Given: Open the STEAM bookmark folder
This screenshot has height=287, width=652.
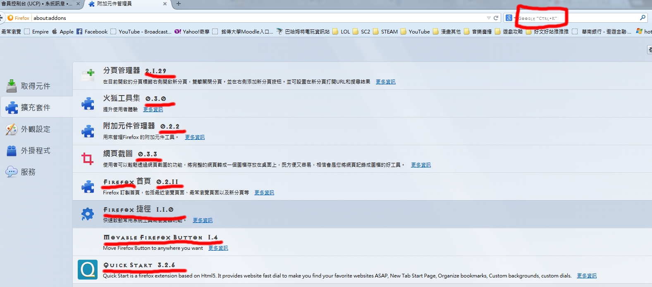Looking at the screenshot, I should (385, 31).
